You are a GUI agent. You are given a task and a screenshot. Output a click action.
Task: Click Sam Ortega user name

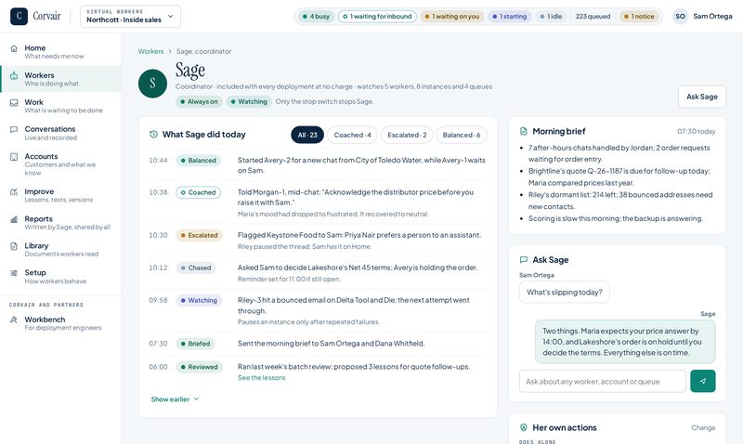[x=712, y=16]
